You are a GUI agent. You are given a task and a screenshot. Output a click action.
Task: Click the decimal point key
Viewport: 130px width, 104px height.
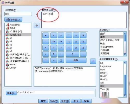click(x=83, y=54)
